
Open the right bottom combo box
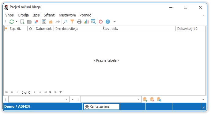click(x=111, y=99)
